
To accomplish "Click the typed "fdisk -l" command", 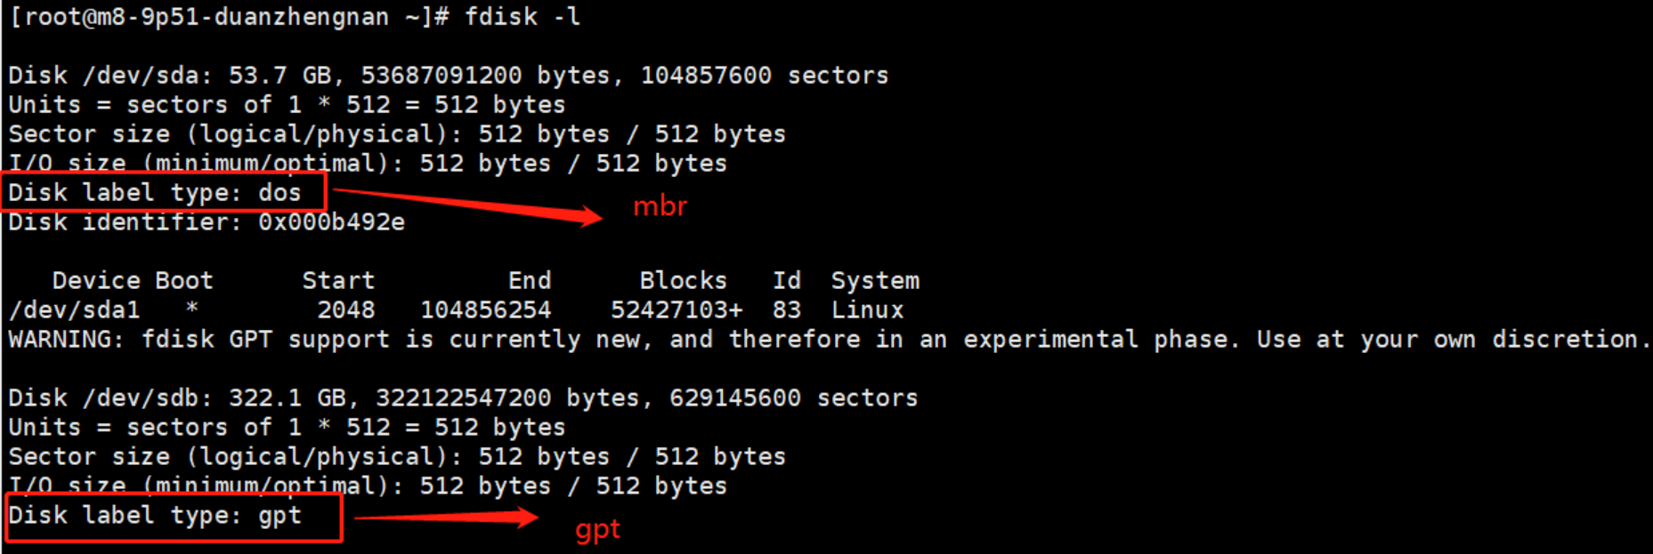I will [x=523, y=17].
